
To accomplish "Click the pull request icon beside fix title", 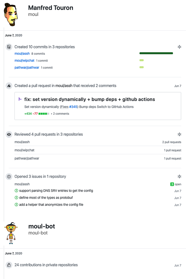I will [x=20, y=99].
